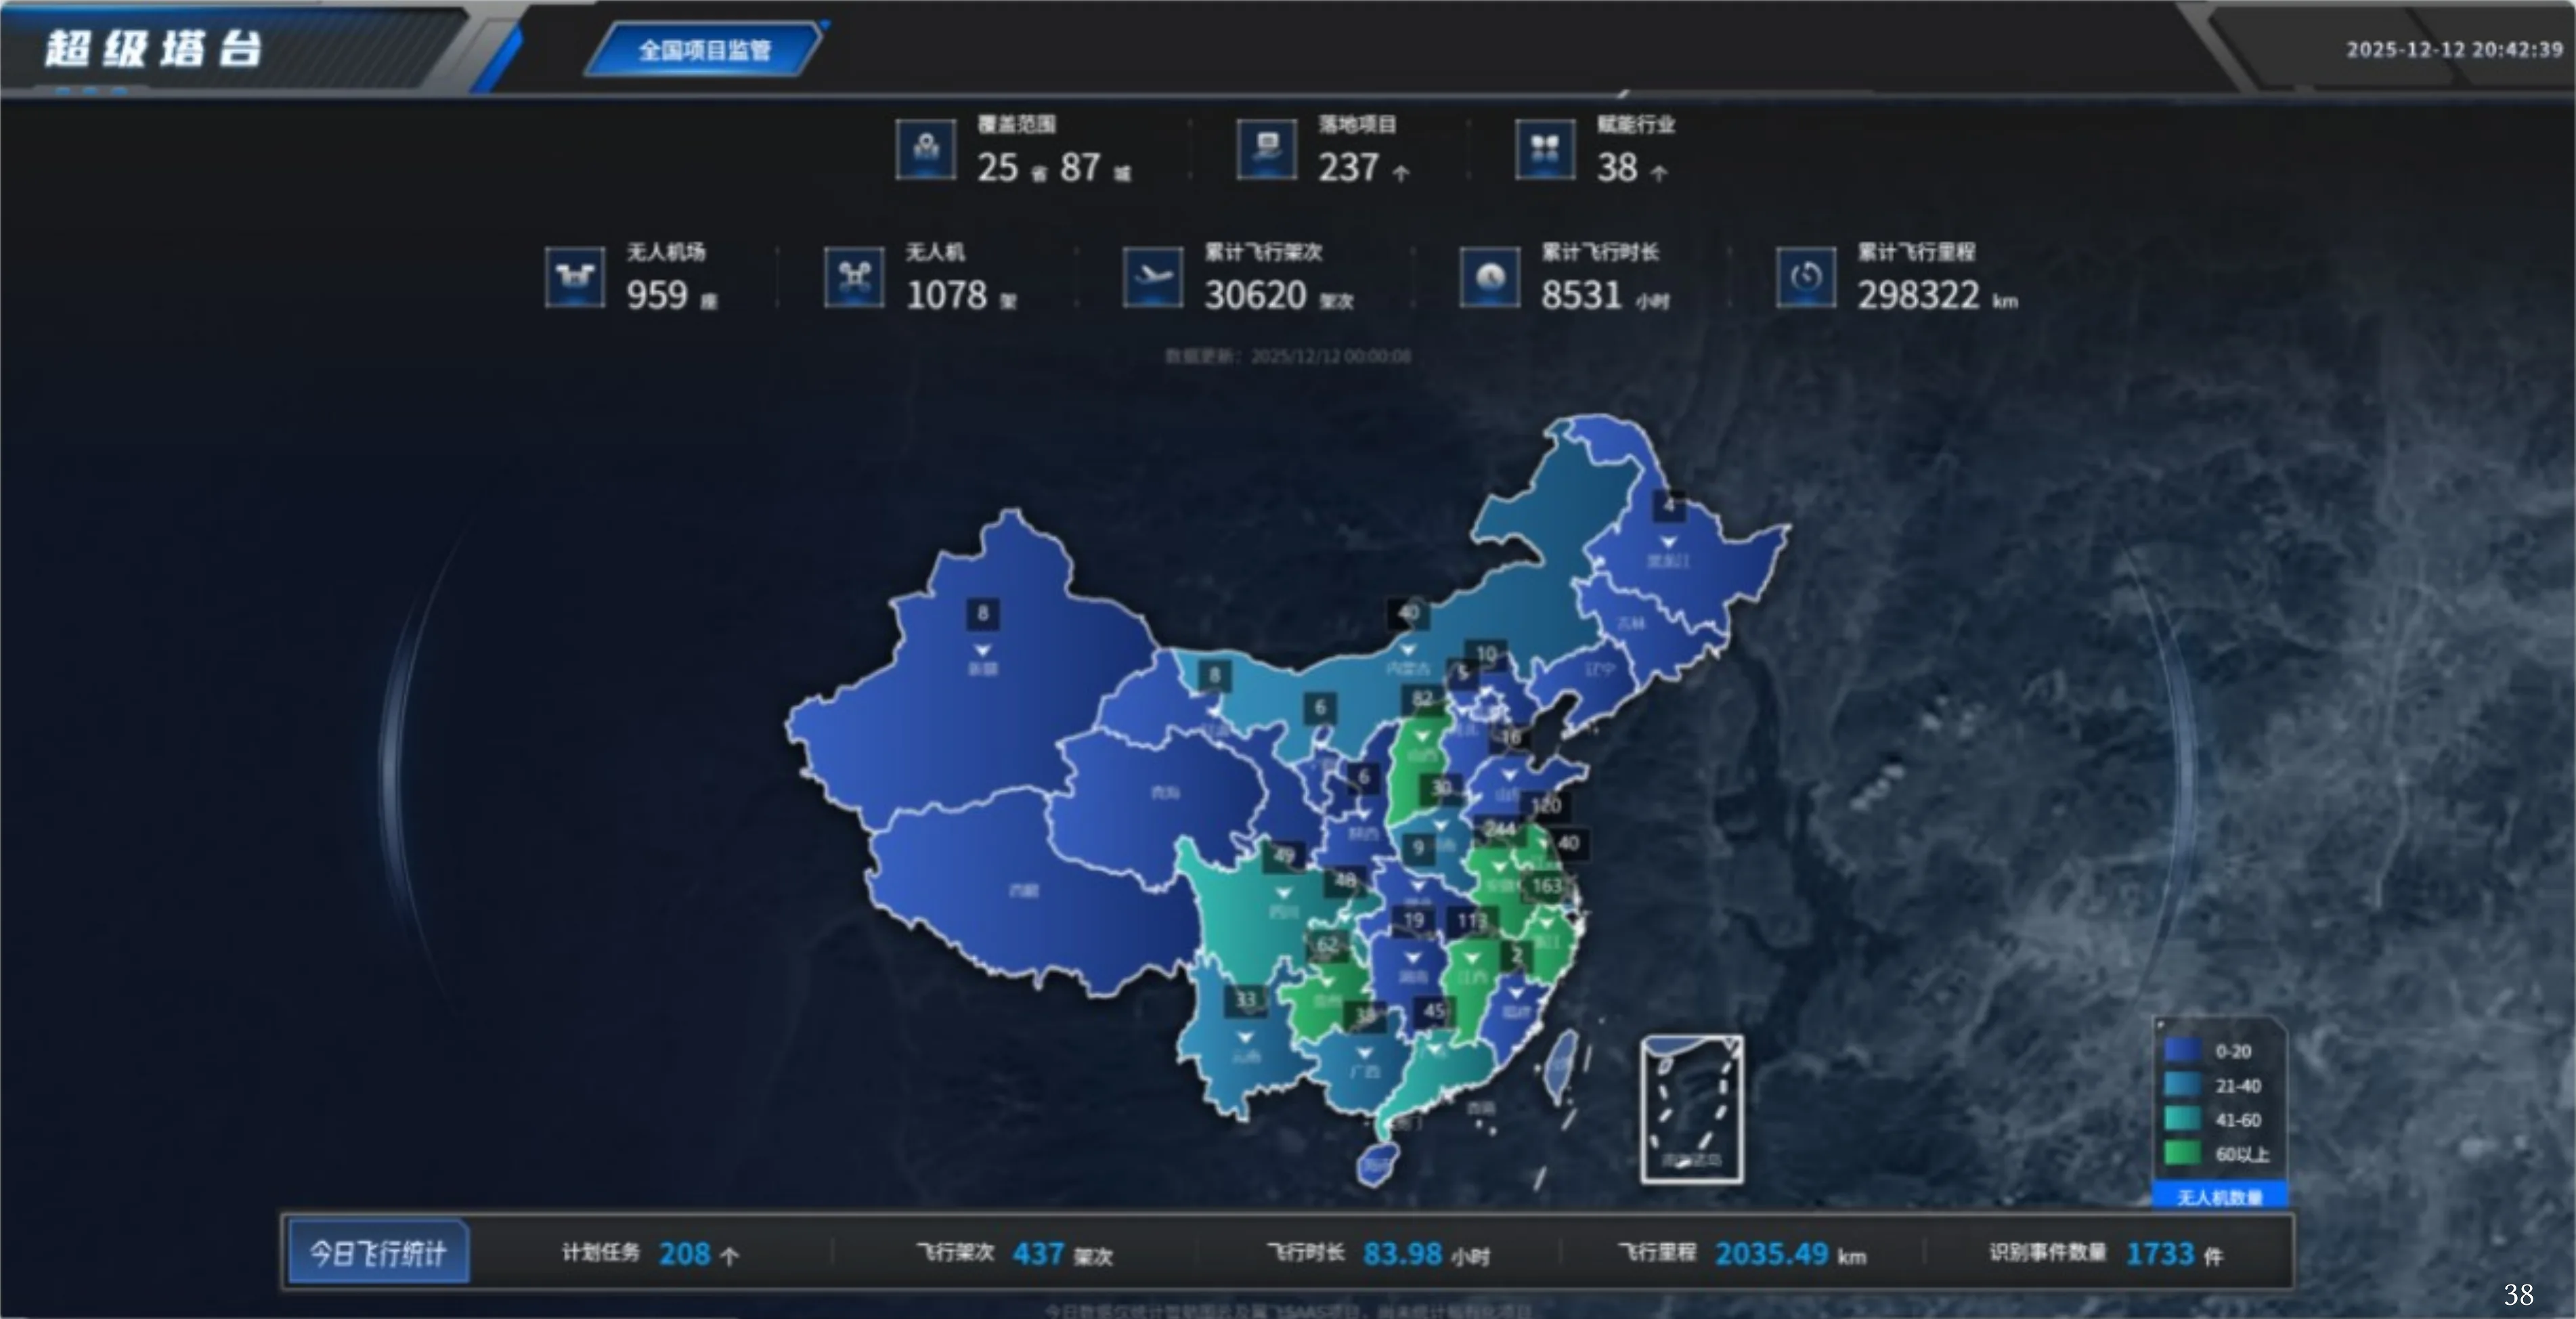The image size is (2576, 1319).
Task: Click the badge 163 on the map
Action: point(1547,886)
